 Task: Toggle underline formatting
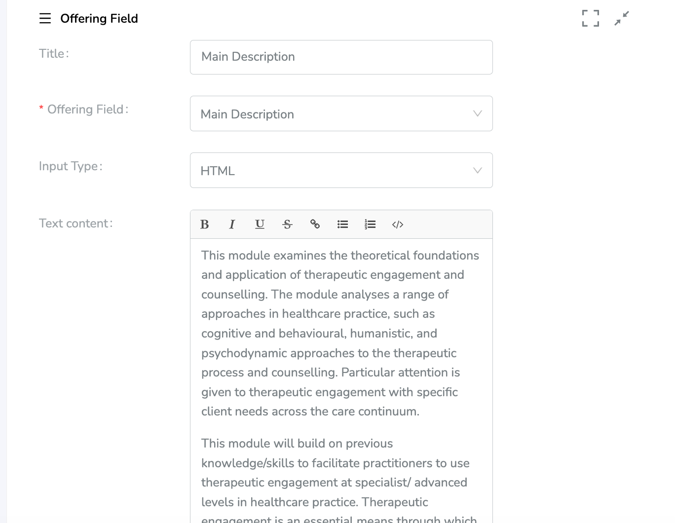[260, 224]
